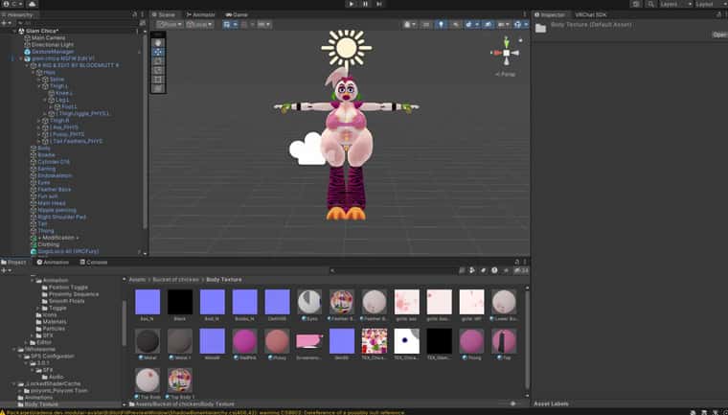Switch to the Animation tab in the bottom panel
The width and height of the screenshot is (728, 415).
pyautogui.click(x=53, y=262)
